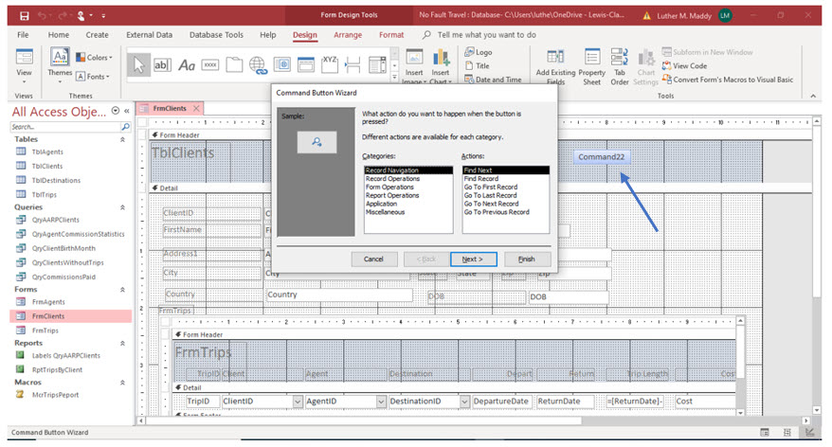This screenshot has height=447, width=832.
Task: Click the search magnifier in navigation pane
Action: pyautogui.click(x=126, y=127)
